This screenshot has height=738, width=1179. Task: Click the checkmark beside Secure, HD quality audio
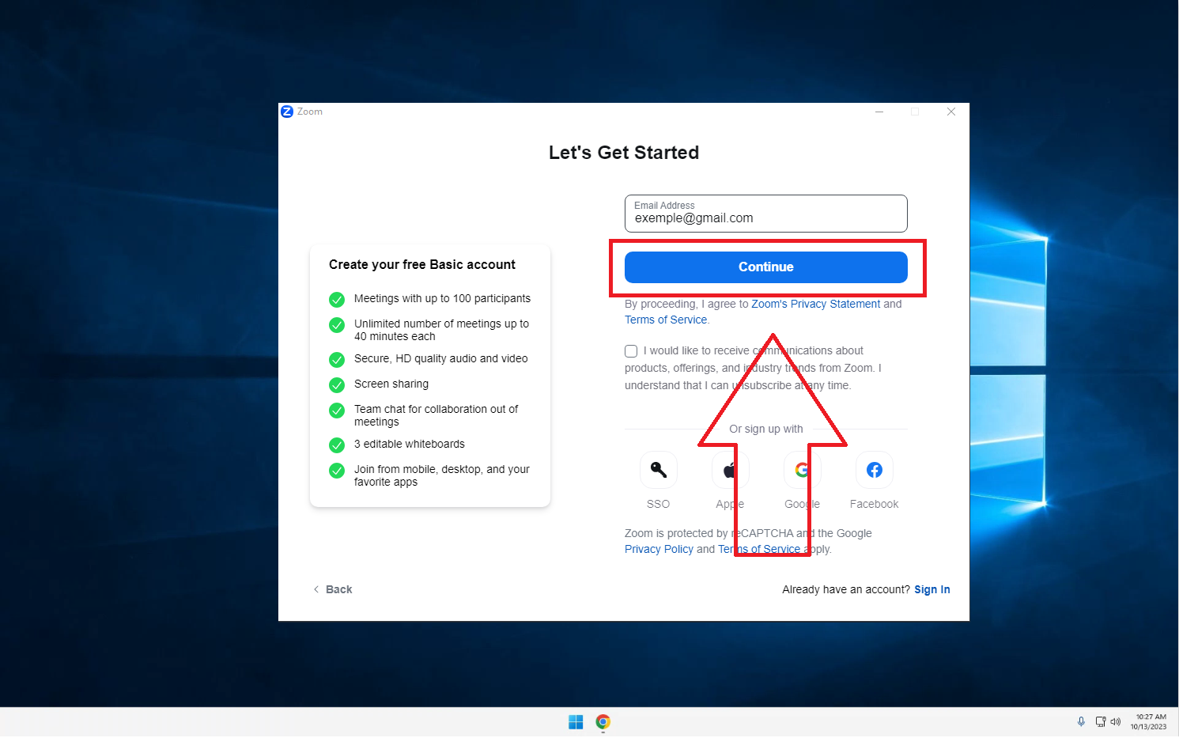[x=337, y=360]
